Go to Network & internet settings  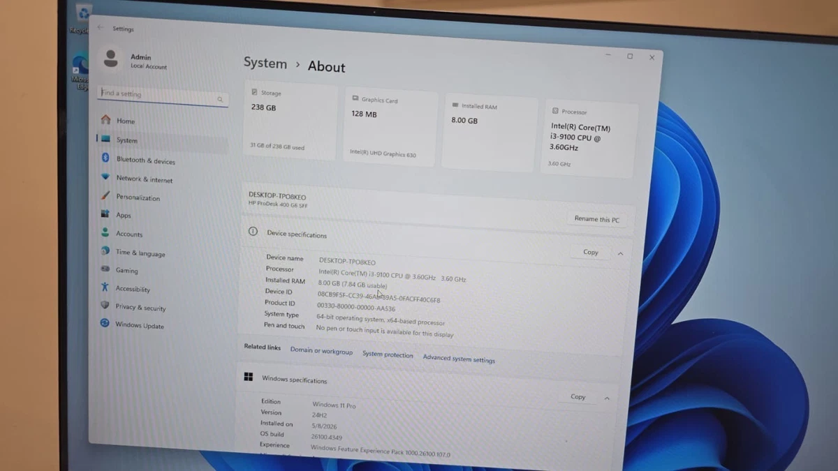click(162, 179)
